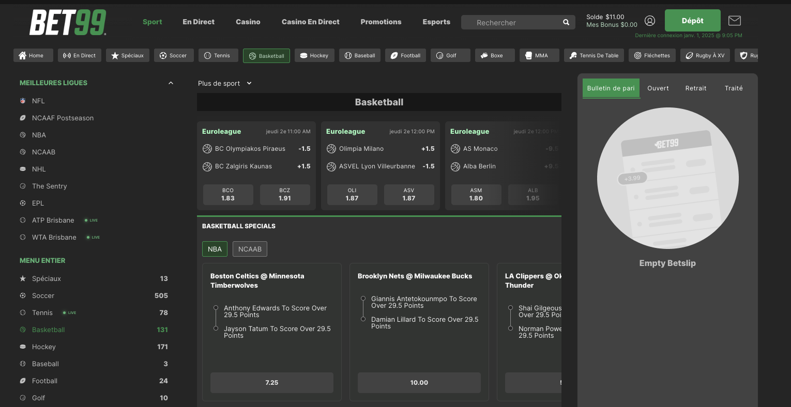This screenshot has width=791, height=407.
Task: Select Football chip in sports bar
Action: pos(405,55)
